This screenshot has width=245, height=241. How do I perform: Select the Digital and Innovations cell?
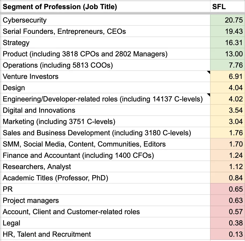point(106,110)
